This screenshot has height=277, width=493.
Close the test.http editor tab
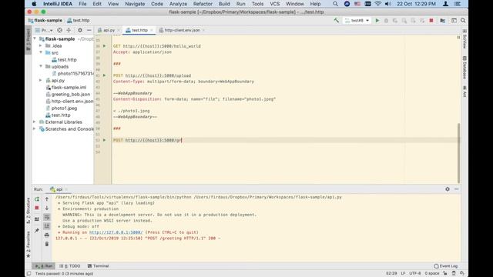[x=151, y=30]
